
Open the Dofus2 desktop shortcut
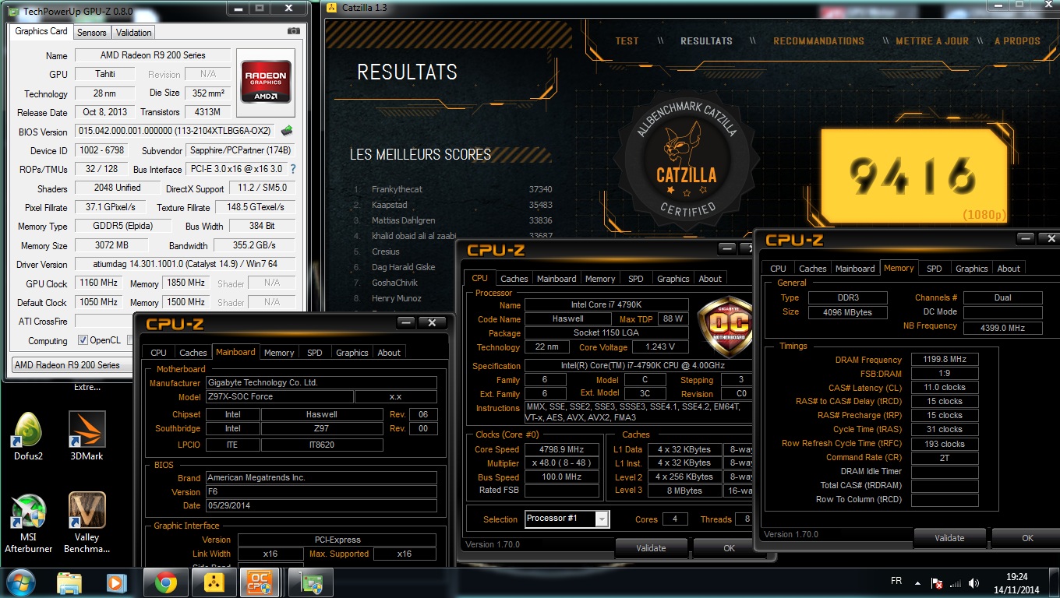tap(28, 437)
